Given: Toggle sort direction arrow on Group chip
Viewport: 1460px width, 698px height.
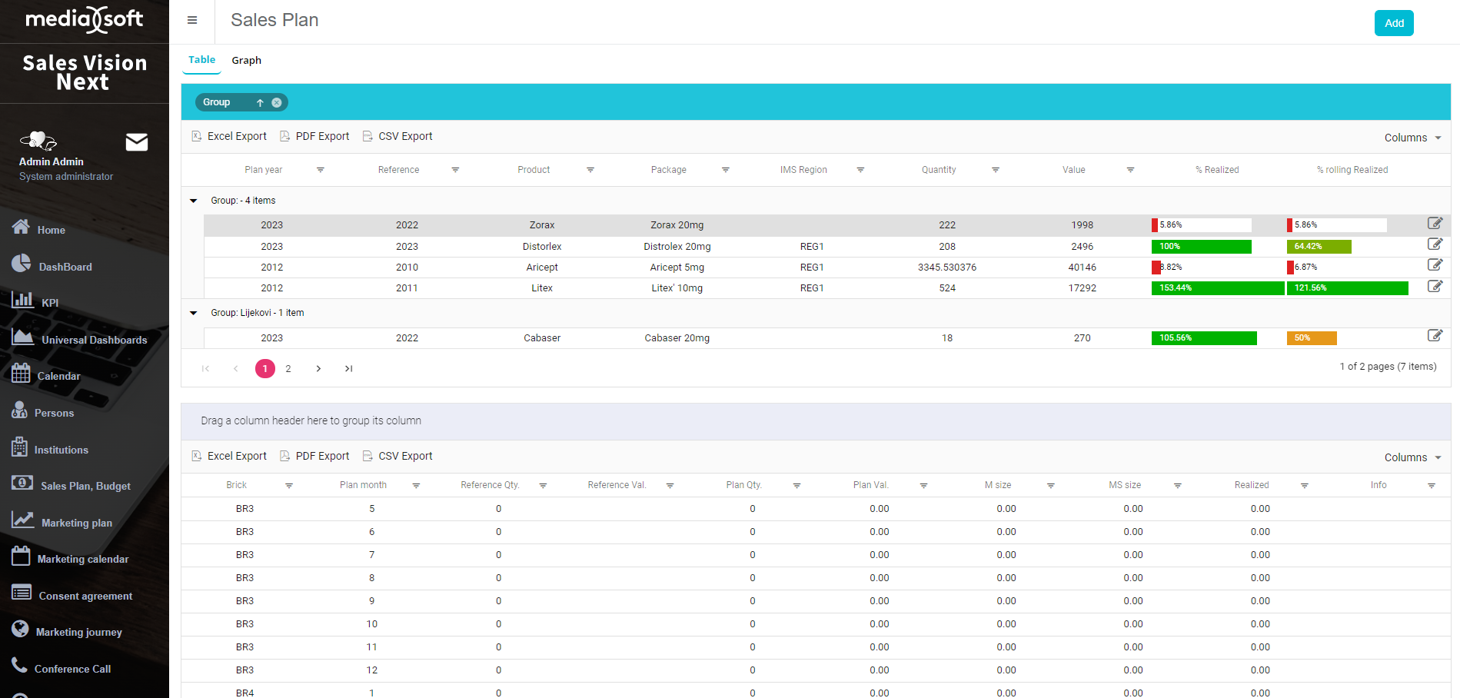Looking at the screenshot, I should (x=260, y=102).
